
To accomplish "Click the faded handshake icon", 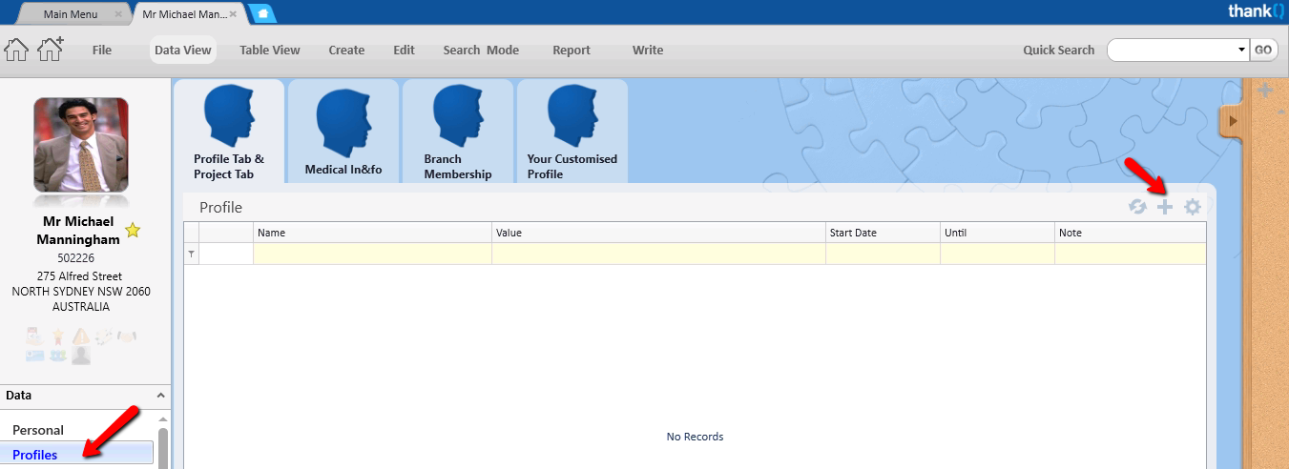I will 126,336.
